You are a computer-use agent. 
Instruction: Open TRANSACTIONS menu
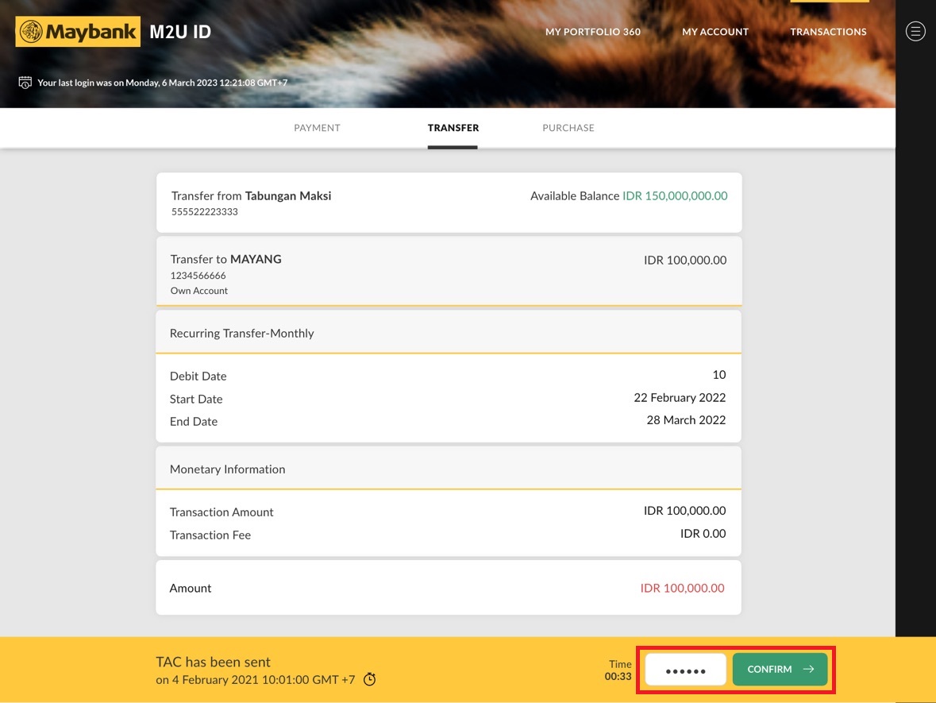(x=828, y=32)
